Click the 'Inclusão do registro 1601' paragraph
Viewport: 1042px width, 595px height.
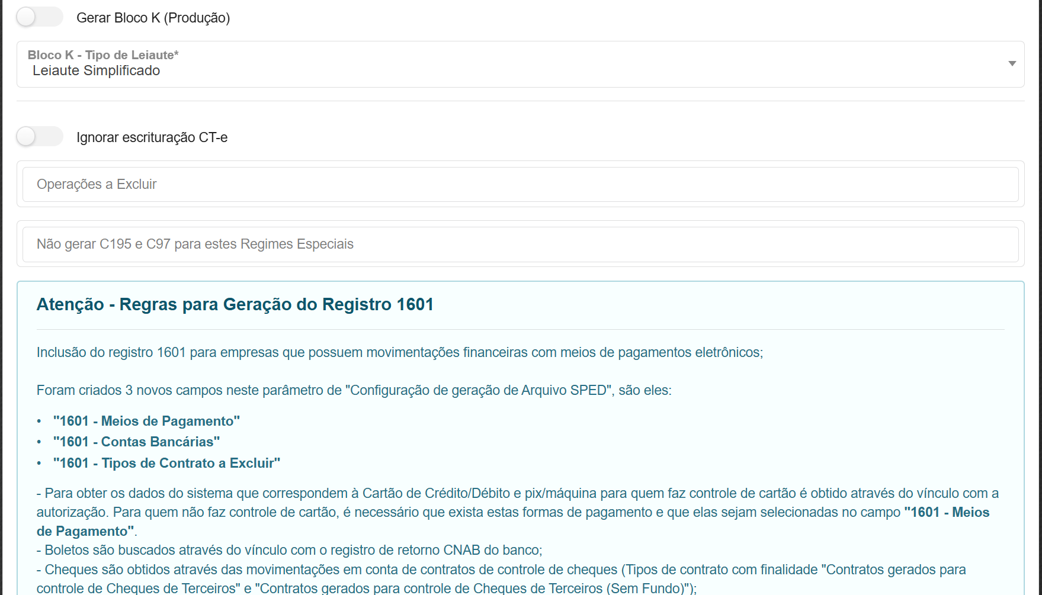click(x=399, y=352)
